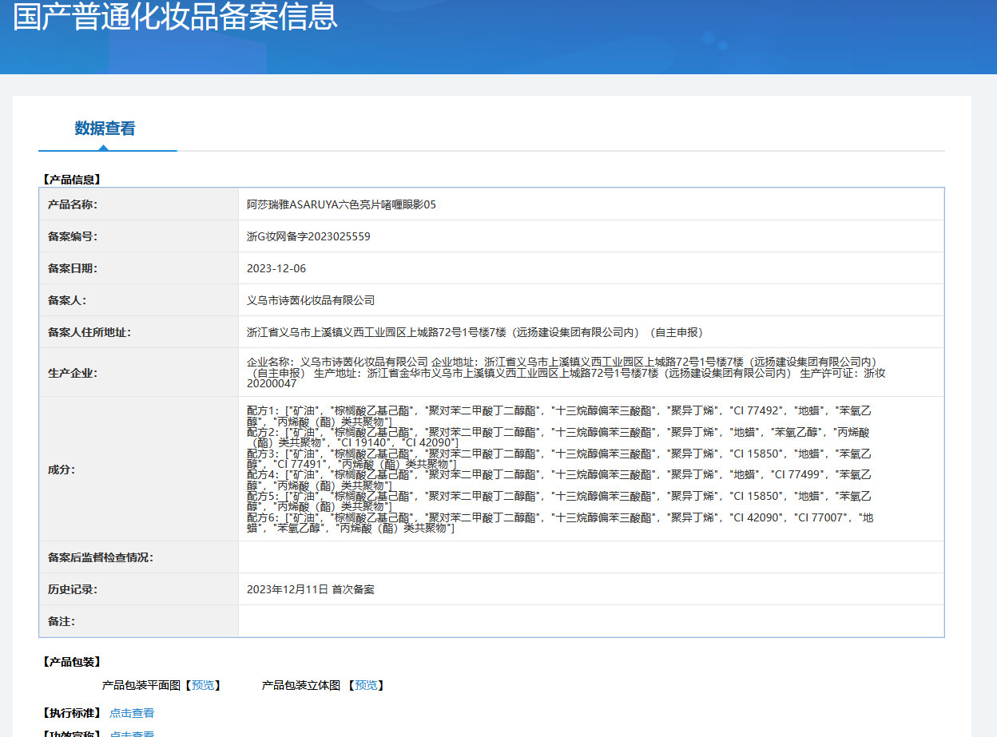
Task: Select the filing number 浙G妆网备字2023025559
Action: coord(308,236)
